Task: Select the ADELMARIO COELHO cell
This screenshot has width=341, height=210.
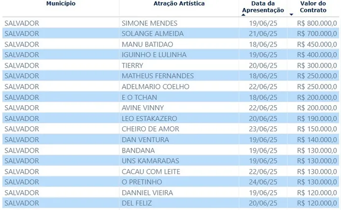Action: (155, 86)
